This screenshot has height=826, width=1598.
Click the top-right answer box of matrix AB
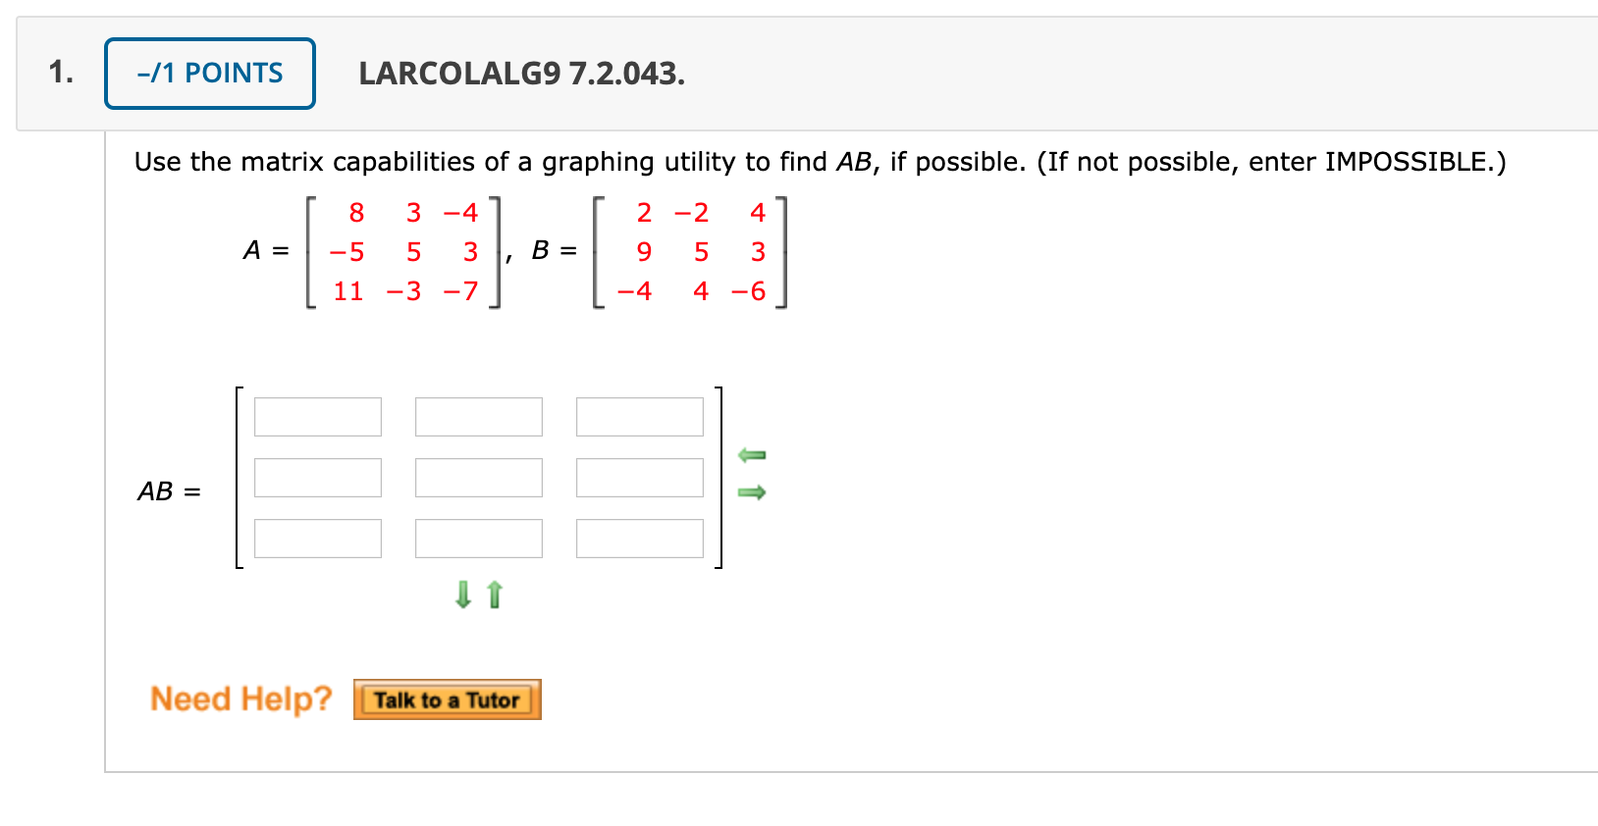[x=639, y=416]
